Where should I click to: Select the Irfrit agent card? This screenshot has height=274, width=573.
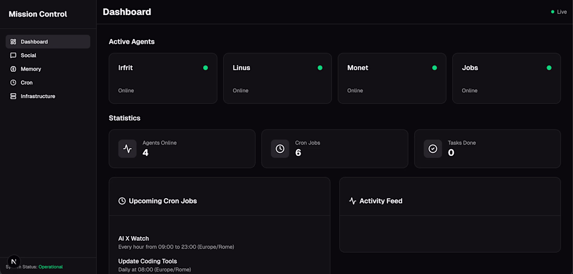(x=163, y=78)
